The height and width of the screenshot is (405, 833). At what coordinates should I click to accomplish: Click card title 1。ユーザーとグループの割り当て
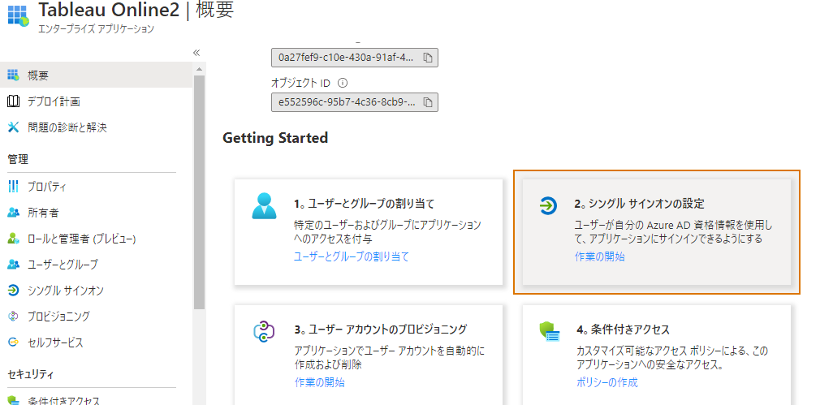point(365,203)
